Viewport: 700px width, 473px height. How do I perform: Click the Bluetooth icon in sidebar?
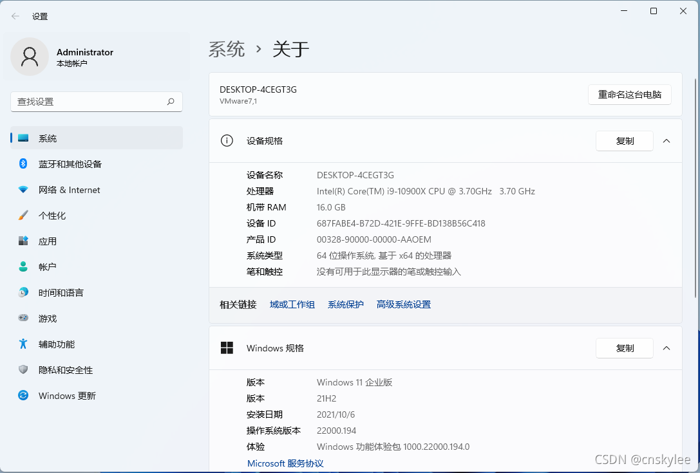click(23, 163)
